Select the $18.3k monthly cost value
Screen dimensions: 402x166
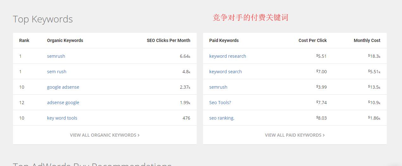point(374,56)
